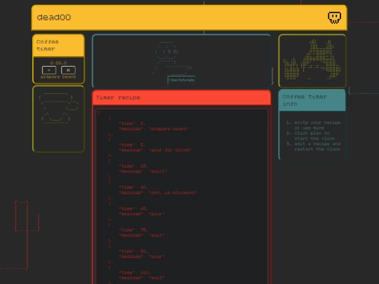379x284 pixels.
Task: Click the '"time": 15,' line in the recipe
Action: coord(133,166)
